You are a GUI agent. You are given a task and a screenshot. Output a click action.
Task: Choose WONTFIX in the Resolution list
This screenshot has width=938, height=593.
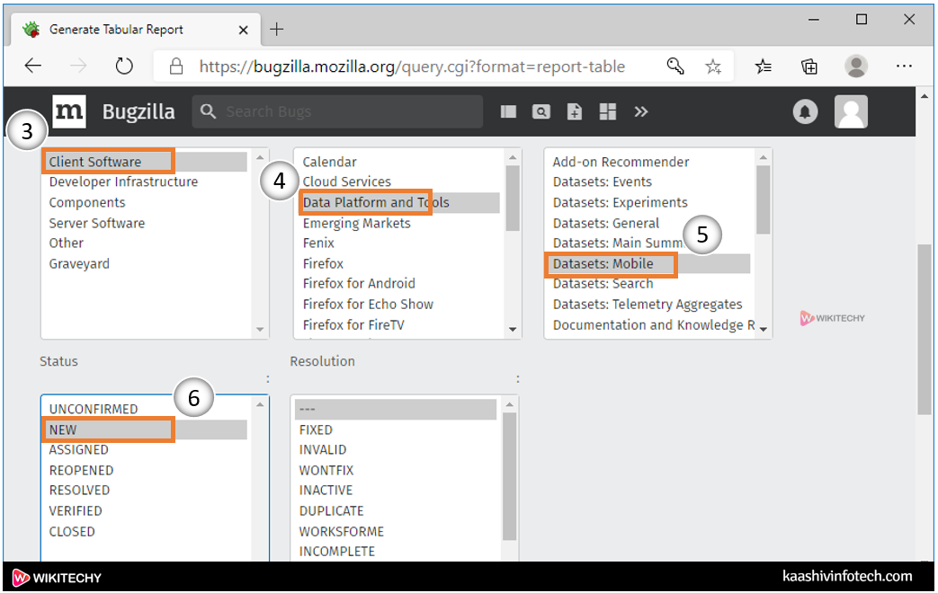[326, 471]
